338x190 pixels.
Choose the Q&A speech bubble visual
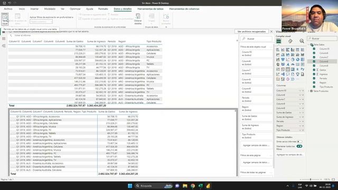(x=288, y=74)
